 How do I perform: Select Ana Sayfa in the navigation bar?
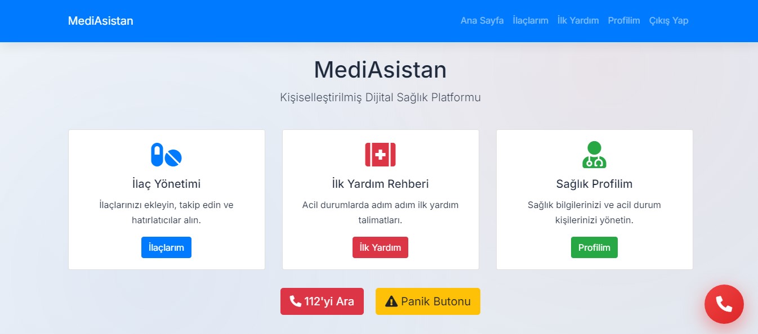[x=482, y=21]
